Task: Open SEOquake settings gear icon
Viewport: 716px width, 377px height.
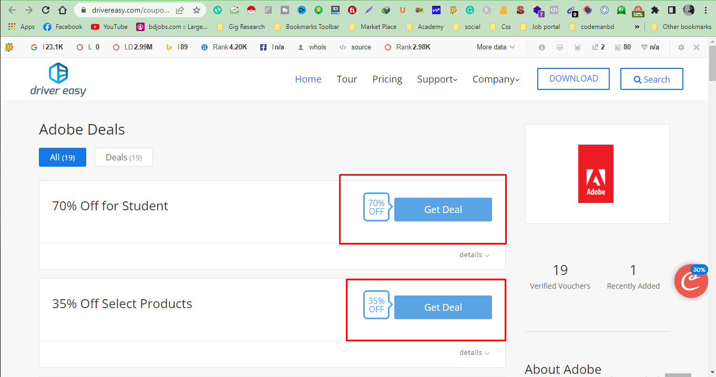Action: pos(681,47)
